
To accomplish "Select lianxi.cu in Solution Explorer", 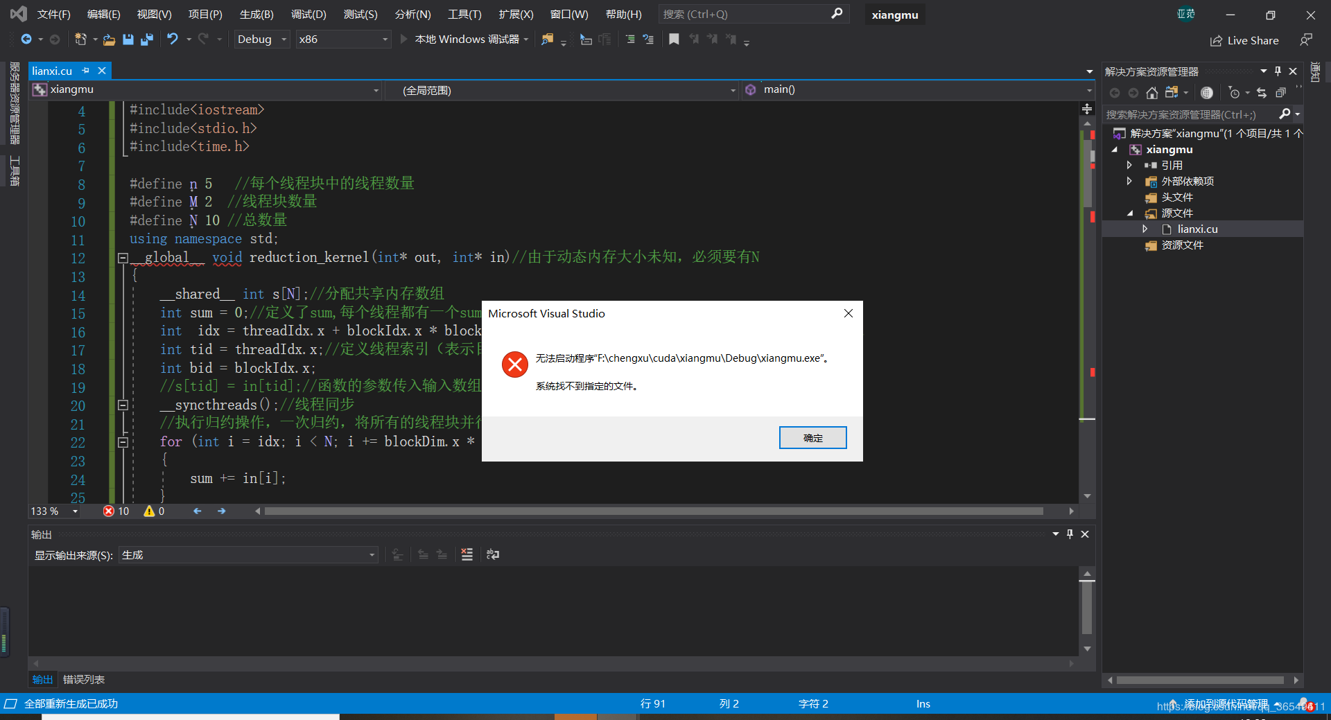I will pyautogui.click(x=1197, y=229).
